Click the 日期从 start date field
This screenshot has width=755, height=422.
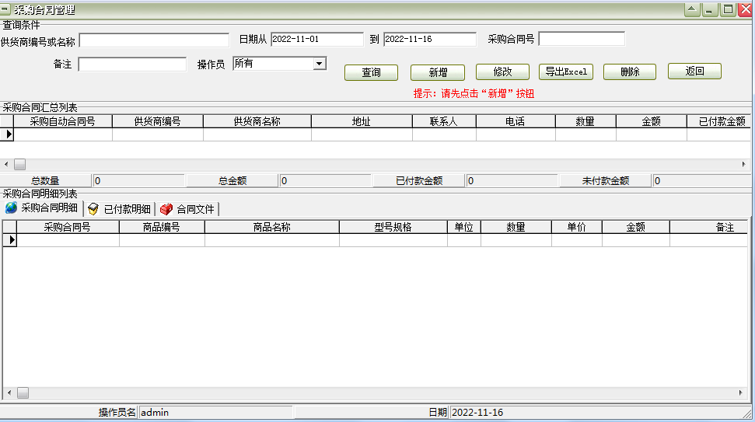click(316, 39)
